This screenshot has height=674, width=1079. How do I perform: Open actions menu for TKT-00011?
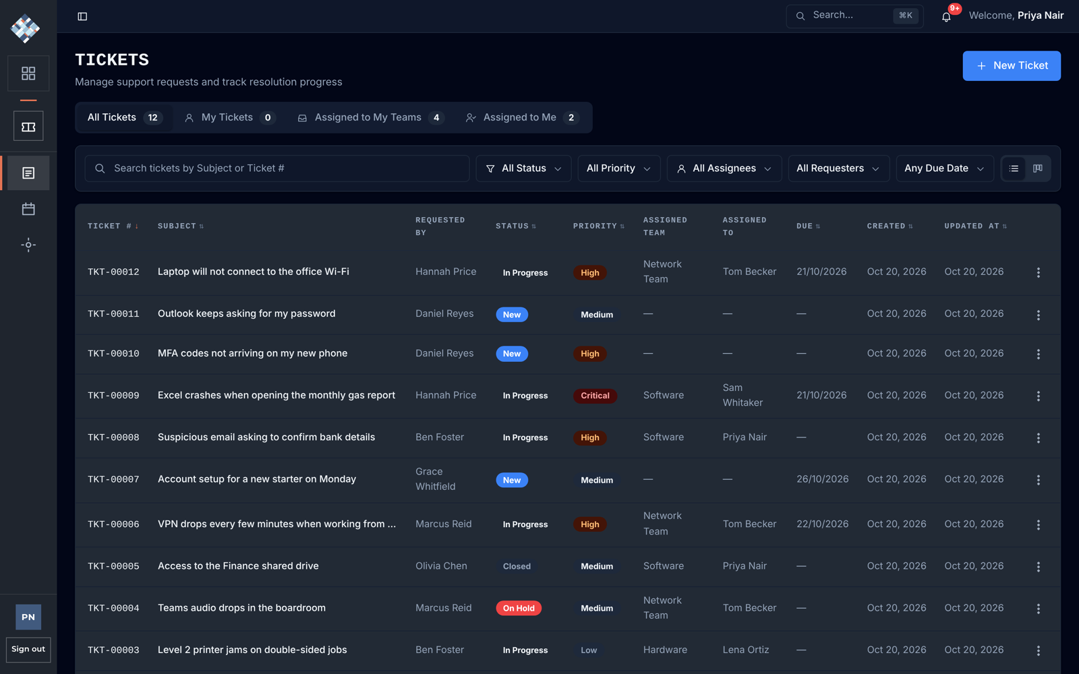point(1039,315)
